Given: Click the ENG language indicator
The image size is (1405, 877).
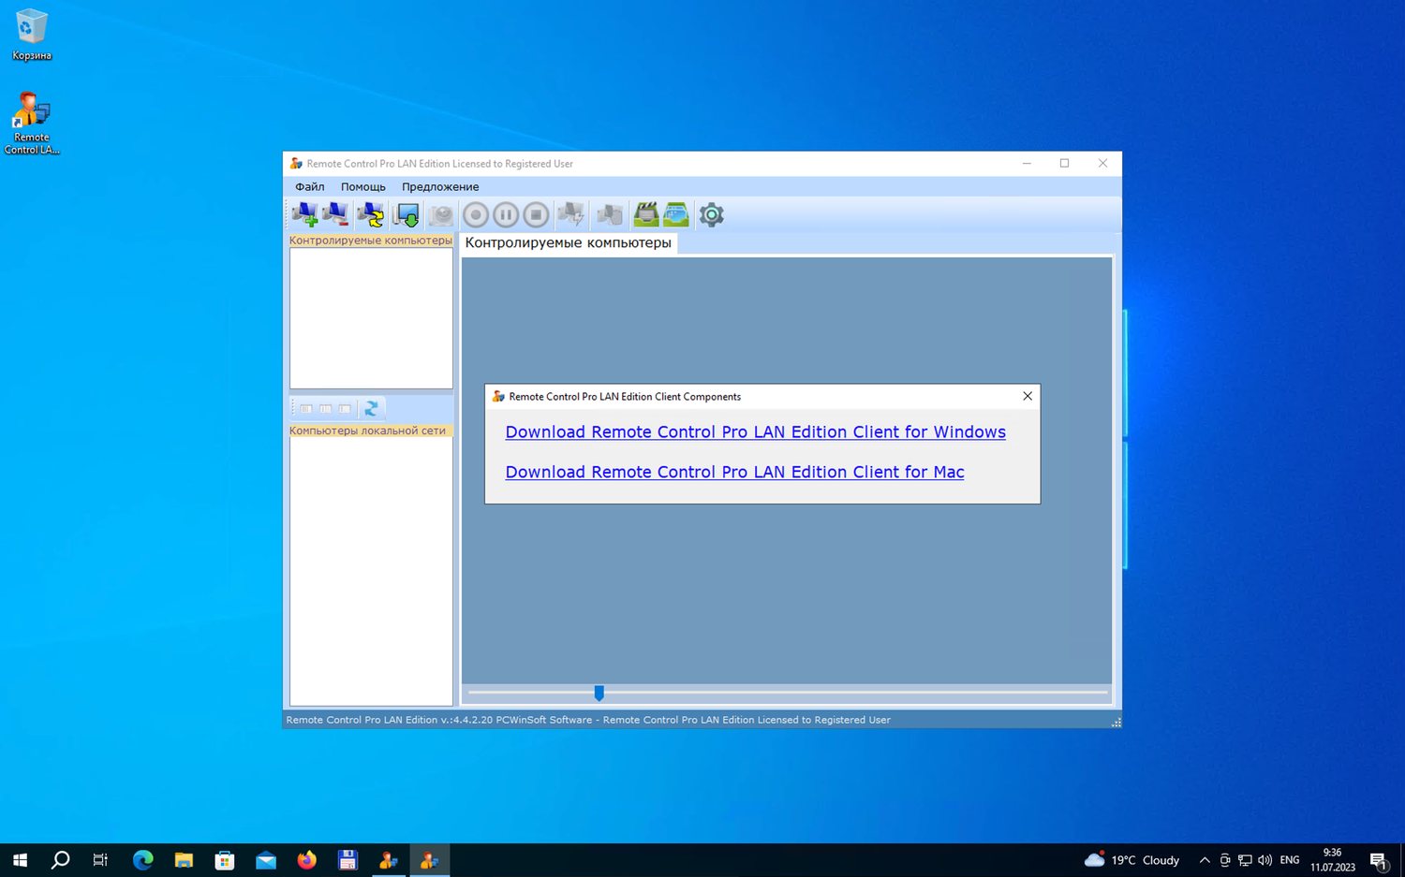Looking at the screenshot, I should [1290, 860].
